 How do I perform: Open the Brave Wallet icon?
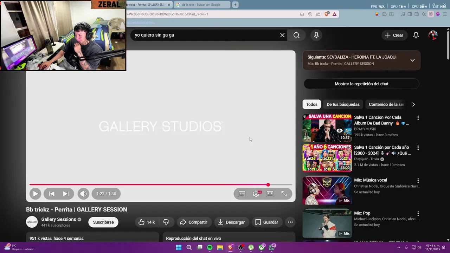[x=417, y=14]
